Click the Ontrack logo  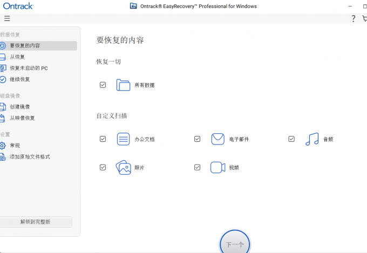[18, 6]
